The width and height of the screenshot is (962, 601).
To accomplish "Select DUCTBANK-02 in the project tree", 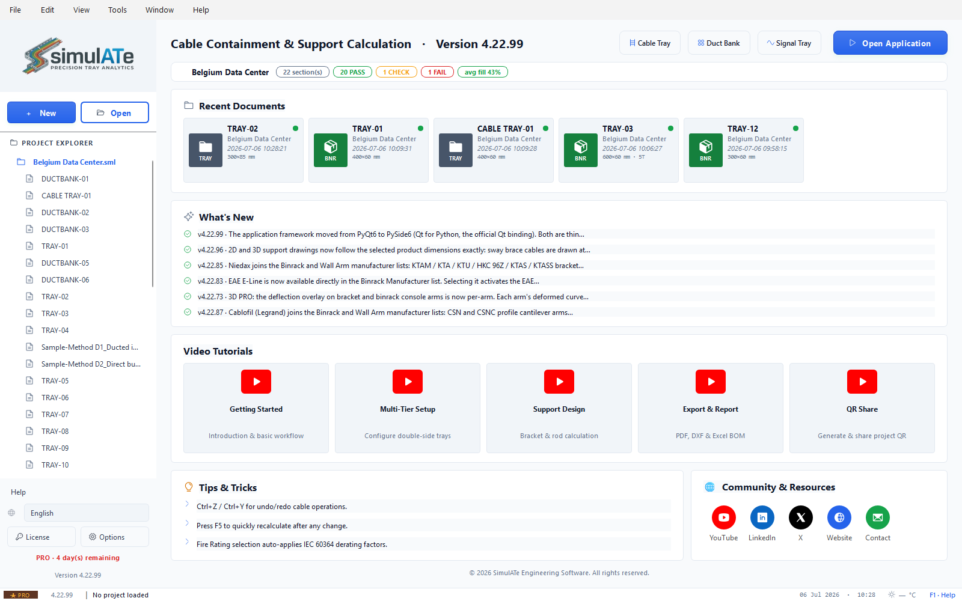I will tap(65, 213).
